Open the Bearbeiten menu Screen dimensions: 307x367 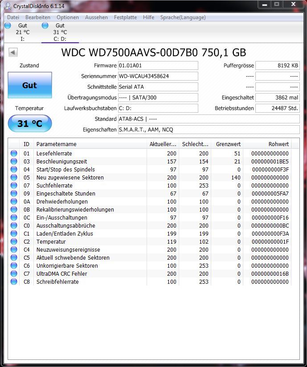tap(38, 17)
